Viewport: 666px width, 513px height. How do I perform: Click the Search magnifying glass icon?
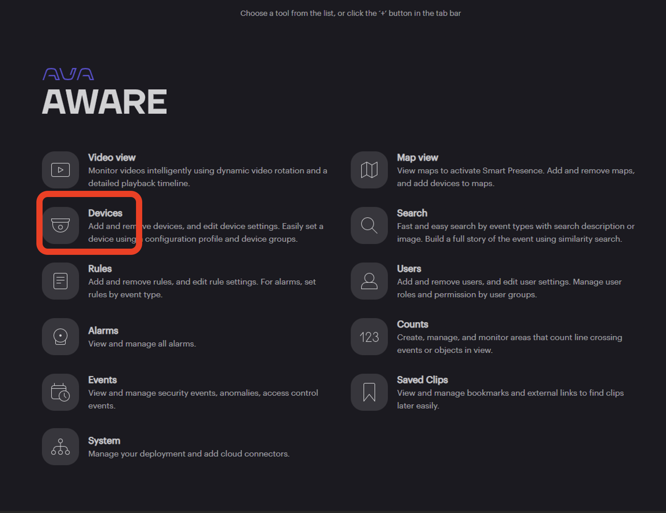click(369, 226)
